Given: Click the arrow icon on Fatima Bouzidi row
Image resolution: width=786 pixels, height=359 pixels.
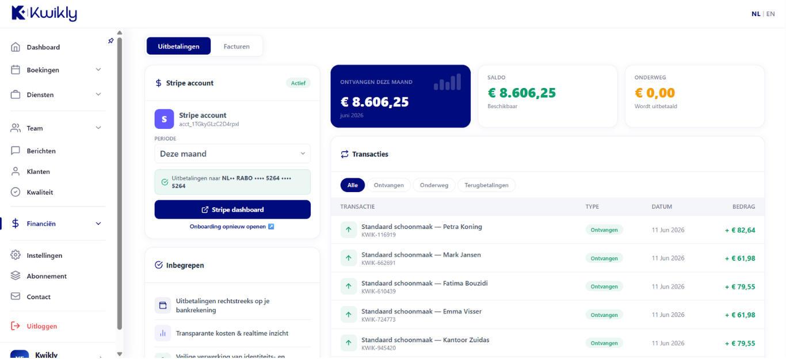Looking at the screenshot, I should 349,287.
